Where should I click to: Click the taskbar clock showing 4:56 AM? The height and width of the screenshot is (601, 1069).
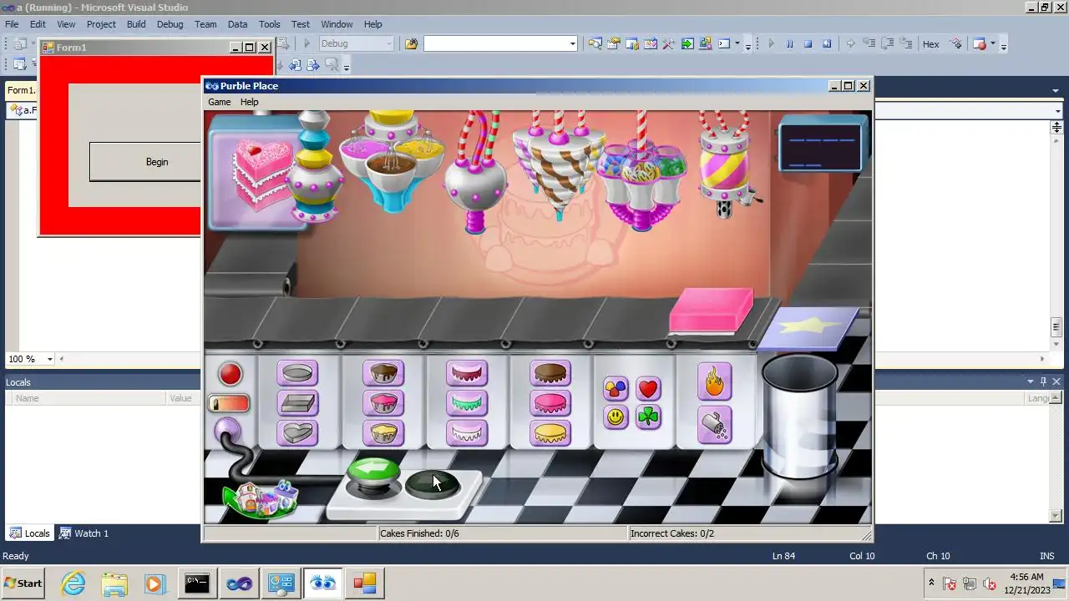1026,583
